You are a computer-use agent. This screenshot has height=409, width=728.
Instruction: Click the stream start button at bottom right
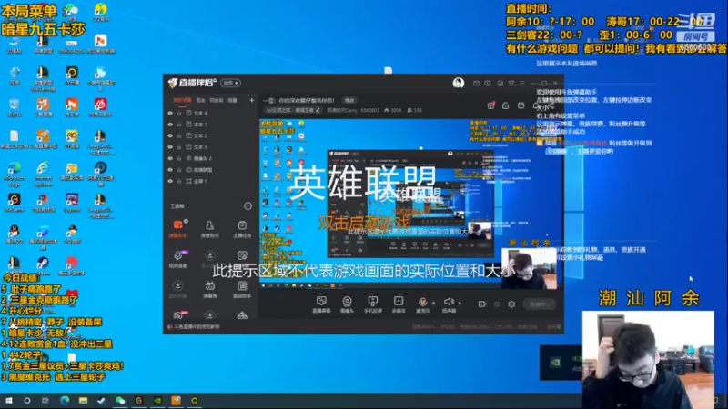(540, 304)
